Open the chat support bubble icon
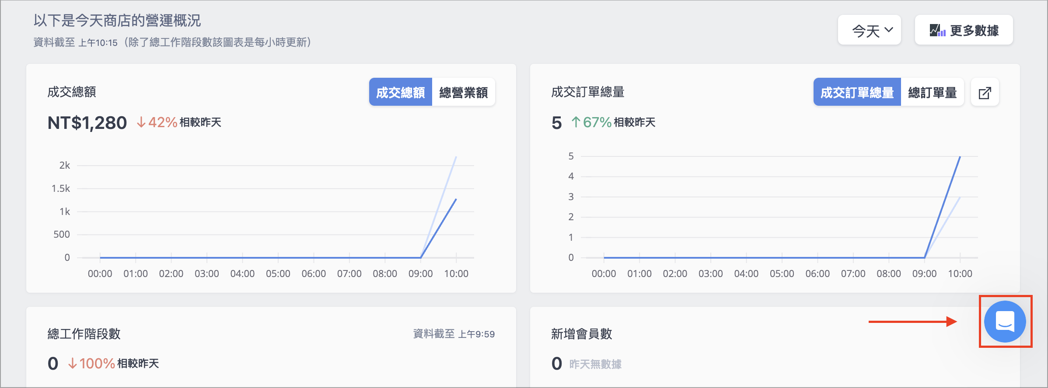The height and width of the screenshot is (388, 1048). coord(1005,322)
